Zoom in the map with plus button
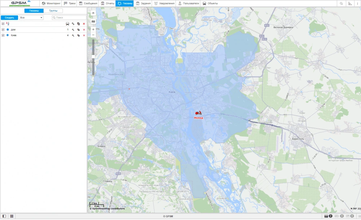 tap(93, 29)
